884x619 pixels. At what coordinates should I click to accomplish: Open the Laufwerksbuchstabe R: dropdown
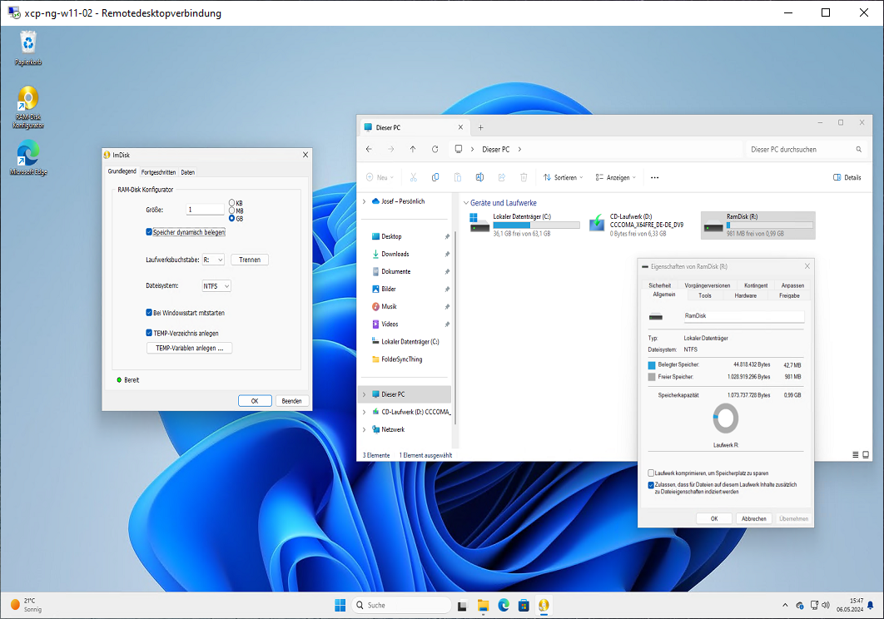coord(213,260)
